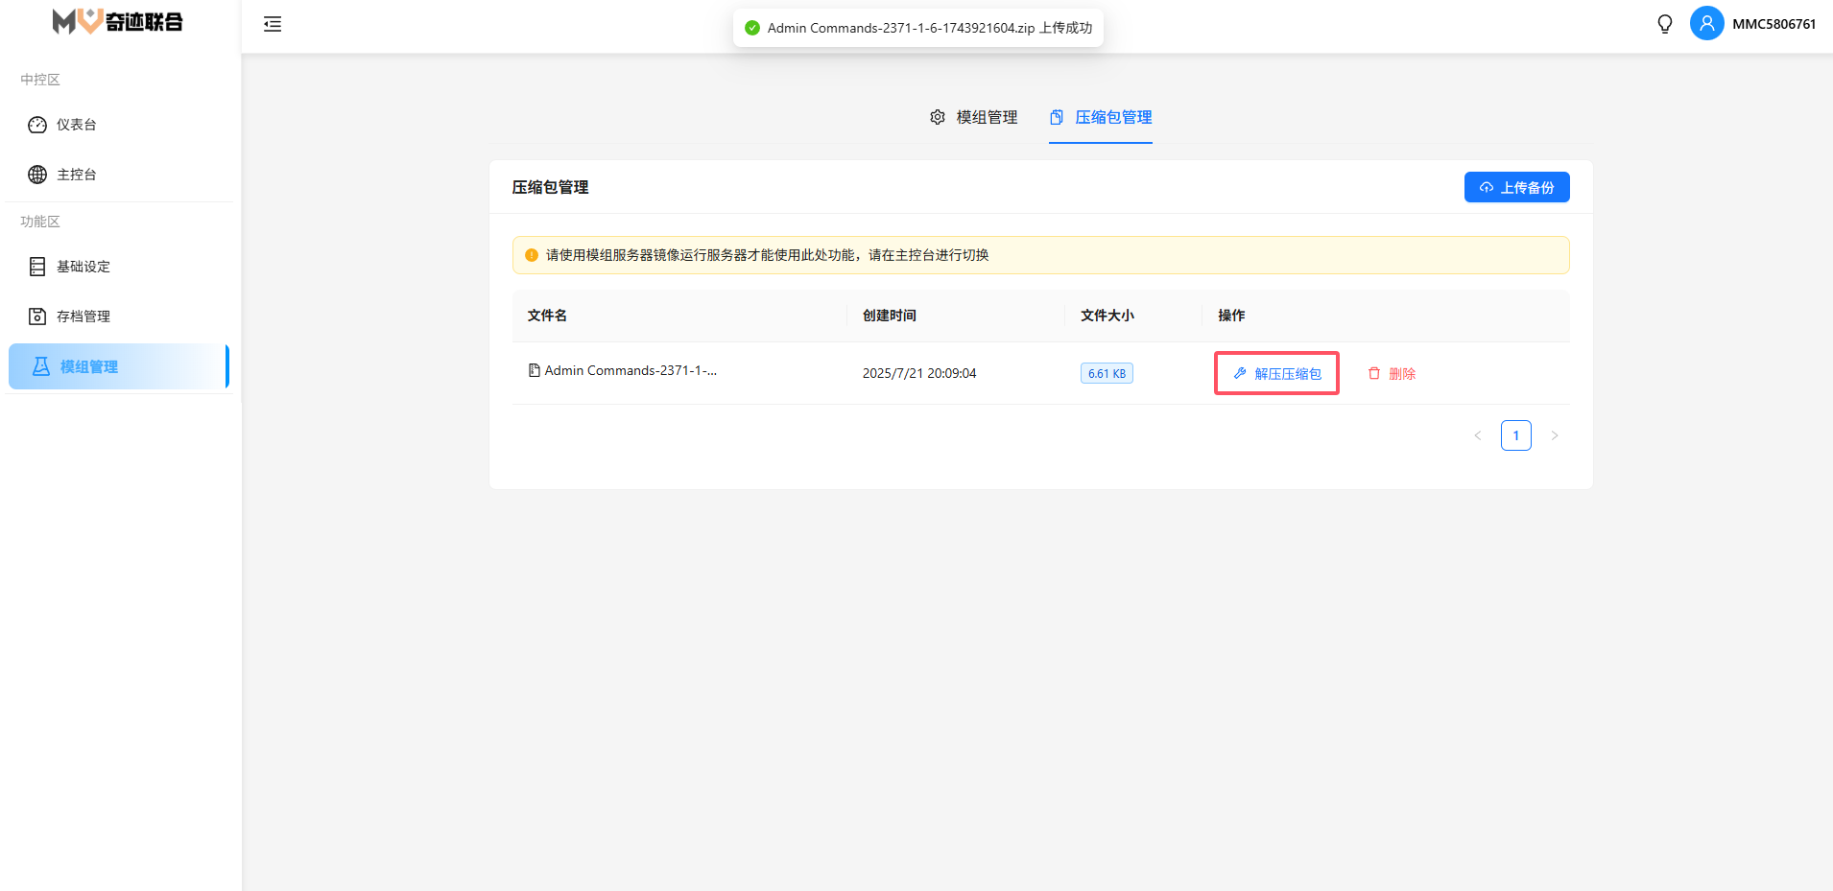This screenshot has width=1833, height=891.
Task: Click 解压压缩包 to extract the archive
Action: coord(1276,373)
